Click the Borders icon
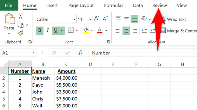The width and height of the screenshot is (197, 110). point(71,30)
